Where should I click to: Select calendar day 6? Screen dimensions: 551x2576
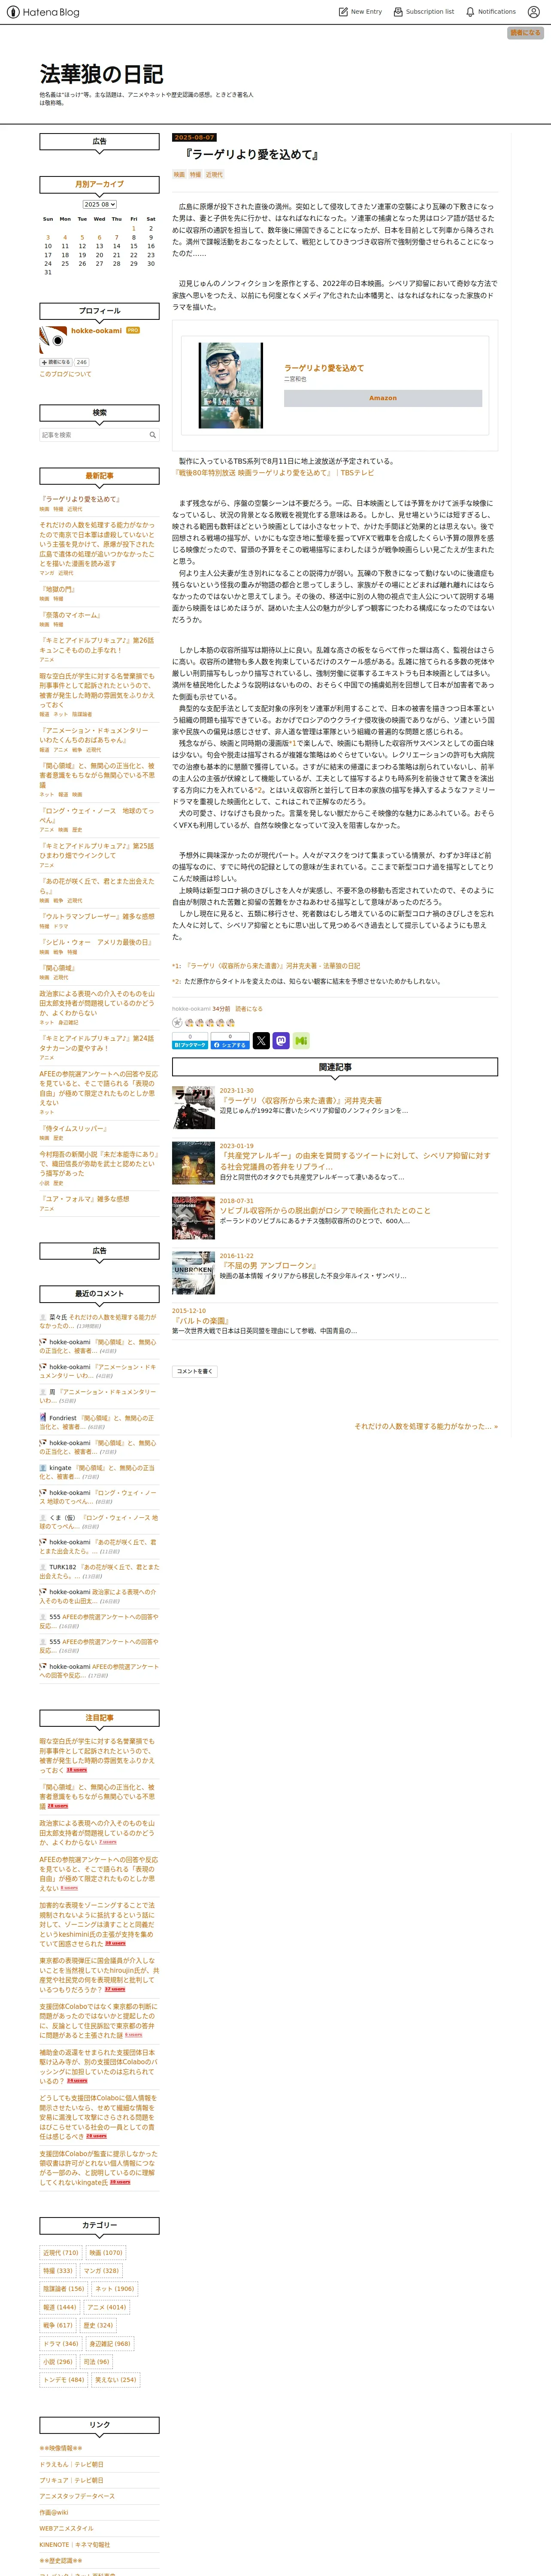[99, 237]
